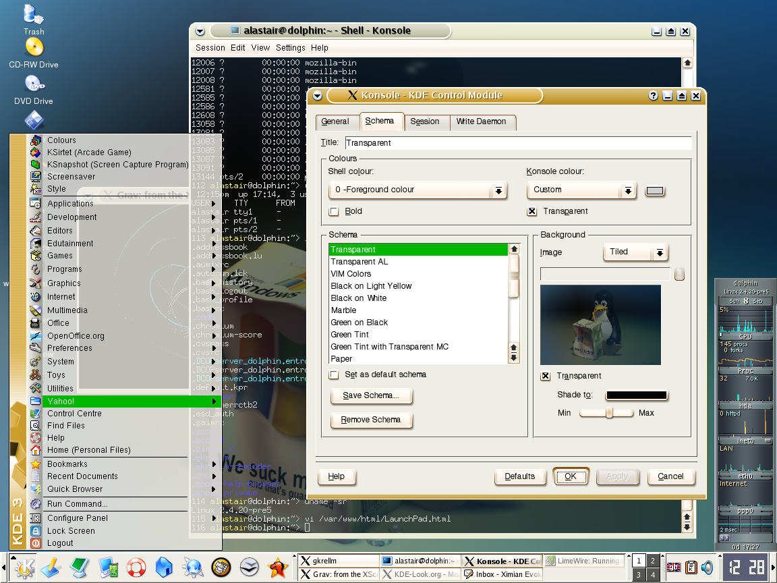The image size is (777, 583).
Task: Expand the Internet submenu in K menu
Action: [x=124, y=297]
